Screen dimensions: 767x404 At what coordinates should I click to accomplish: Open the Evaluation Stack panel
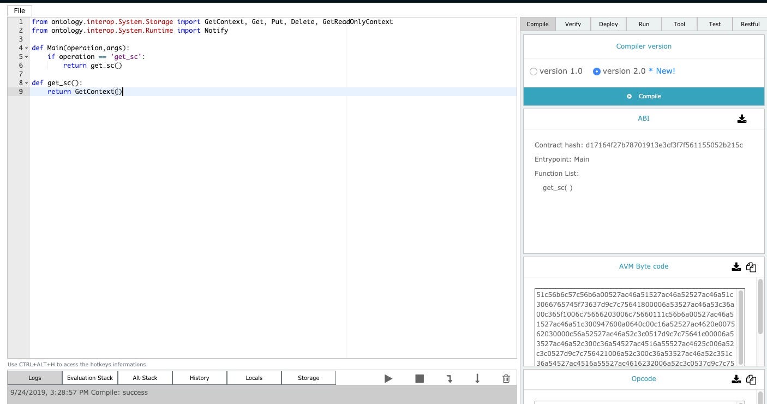point(89,377)
